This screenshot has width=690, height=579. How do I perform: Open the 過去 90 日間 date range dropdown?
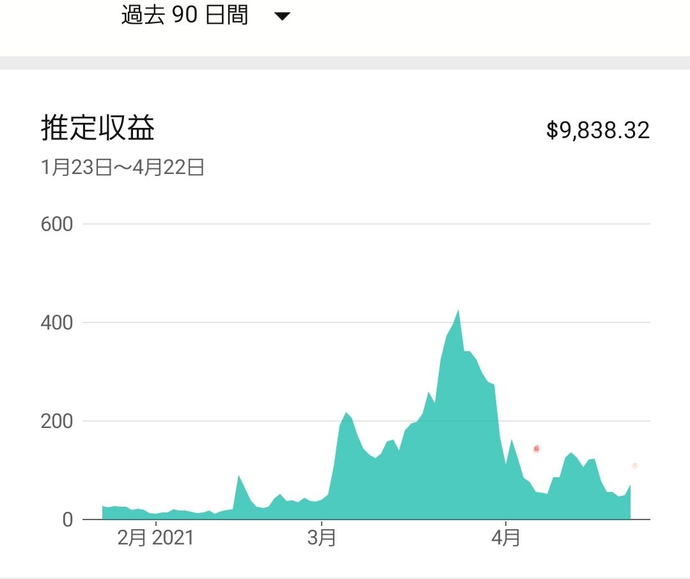coord(206,15)
